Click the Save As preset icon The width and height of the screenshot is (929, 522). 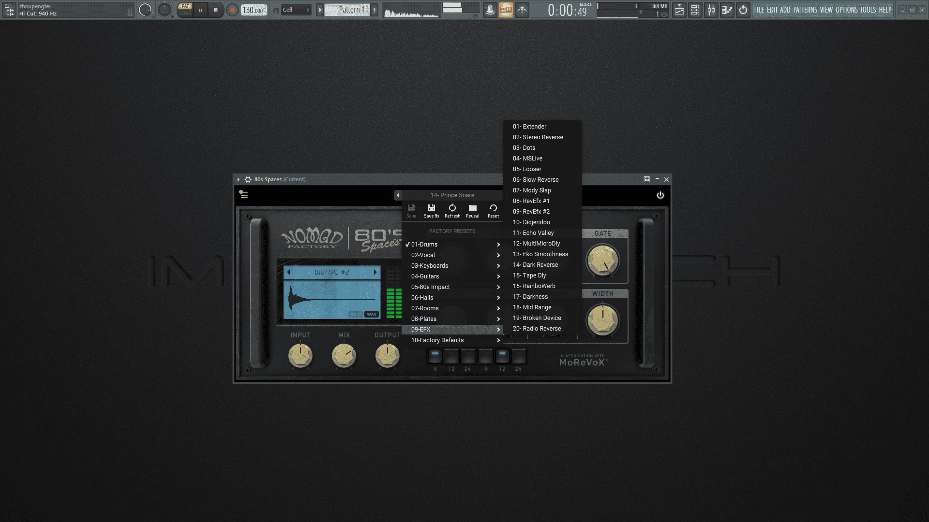[x=431, y=211]
